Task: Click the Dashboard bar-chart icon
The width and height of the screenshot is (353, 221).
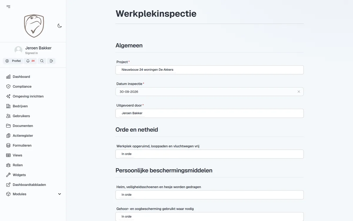Action: pyautogui.click(x=8, y=77)
